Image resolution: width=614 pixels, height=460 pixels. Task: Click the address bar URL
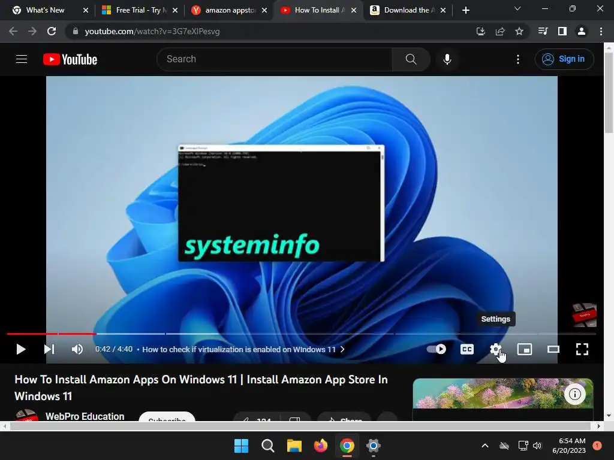coord(152,31)
